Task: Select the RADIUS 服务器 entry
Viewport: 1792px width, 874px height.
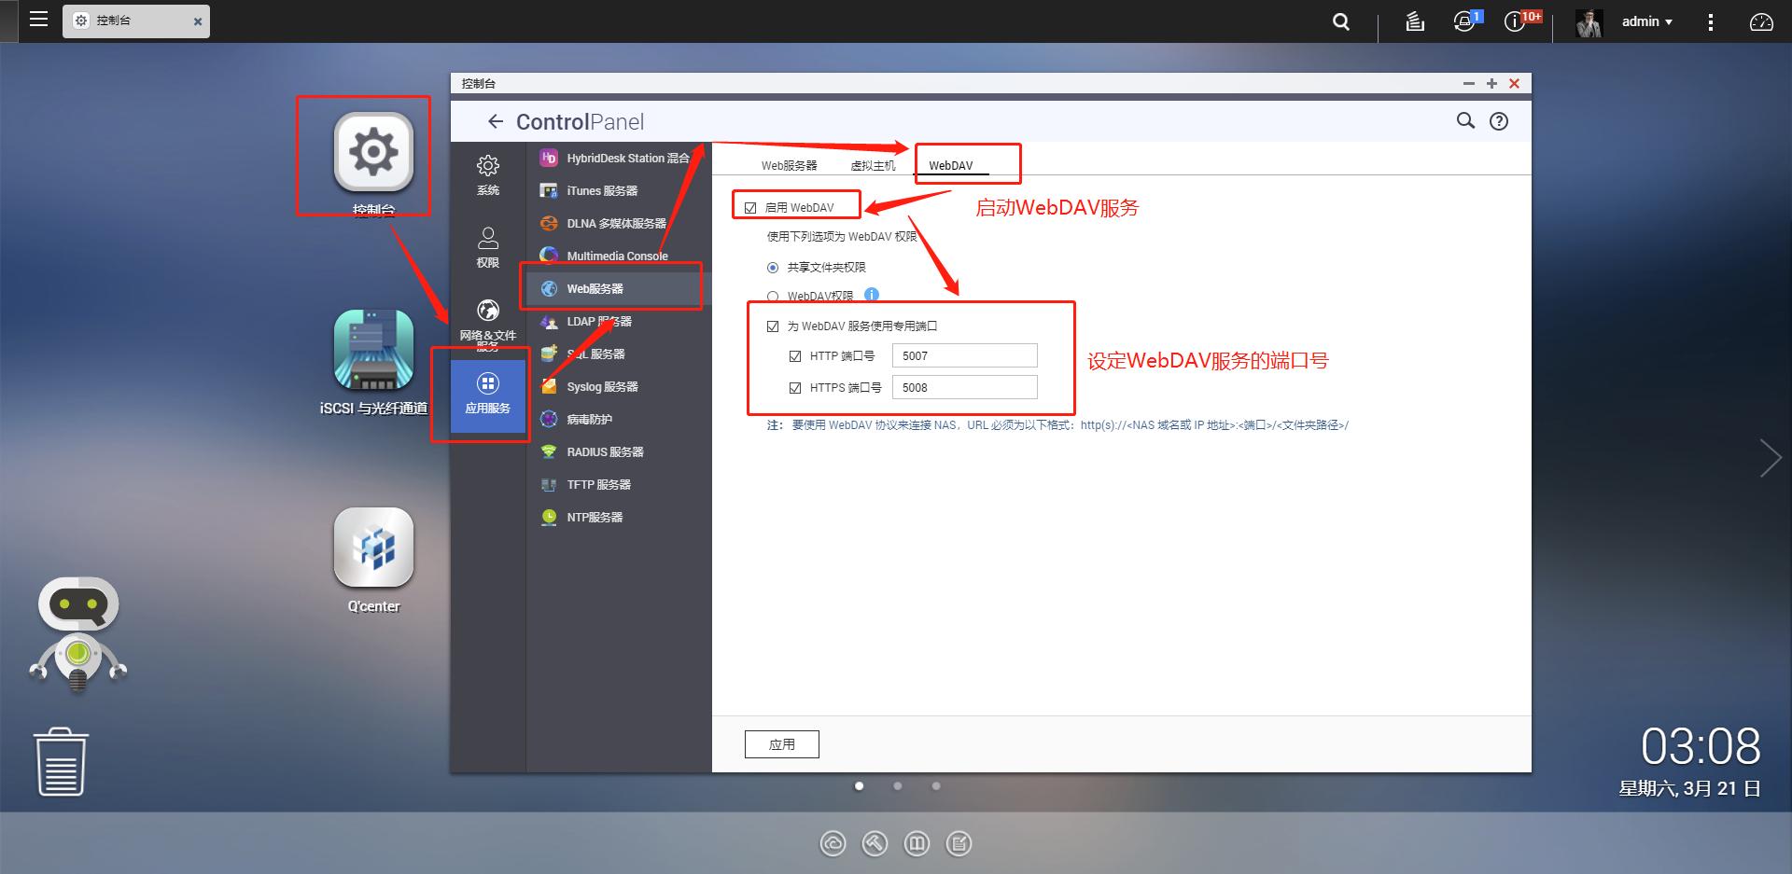Action: [x=604, y=451]
